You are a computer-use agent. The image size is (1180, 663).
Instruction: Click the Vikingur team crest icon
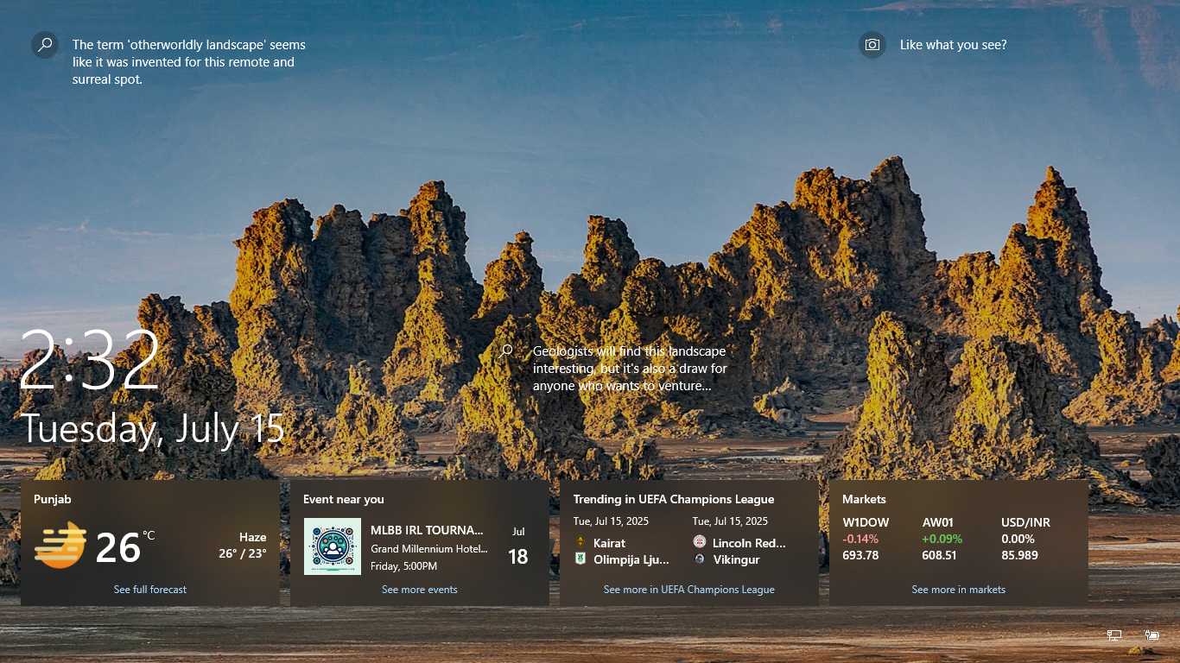700,559
